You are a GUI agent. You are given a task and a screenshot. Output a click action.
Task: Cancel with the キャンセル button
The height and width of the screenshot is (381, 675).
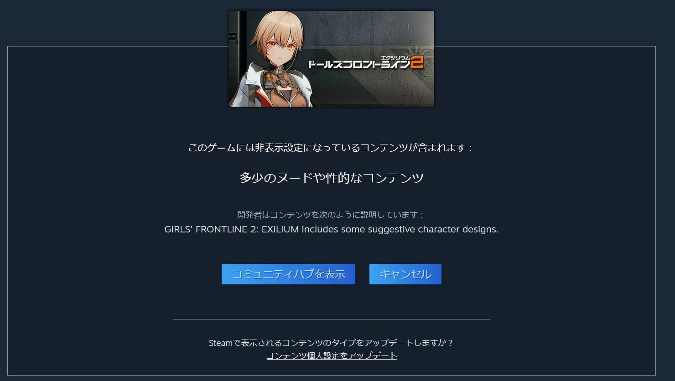[x=405, y=274]
